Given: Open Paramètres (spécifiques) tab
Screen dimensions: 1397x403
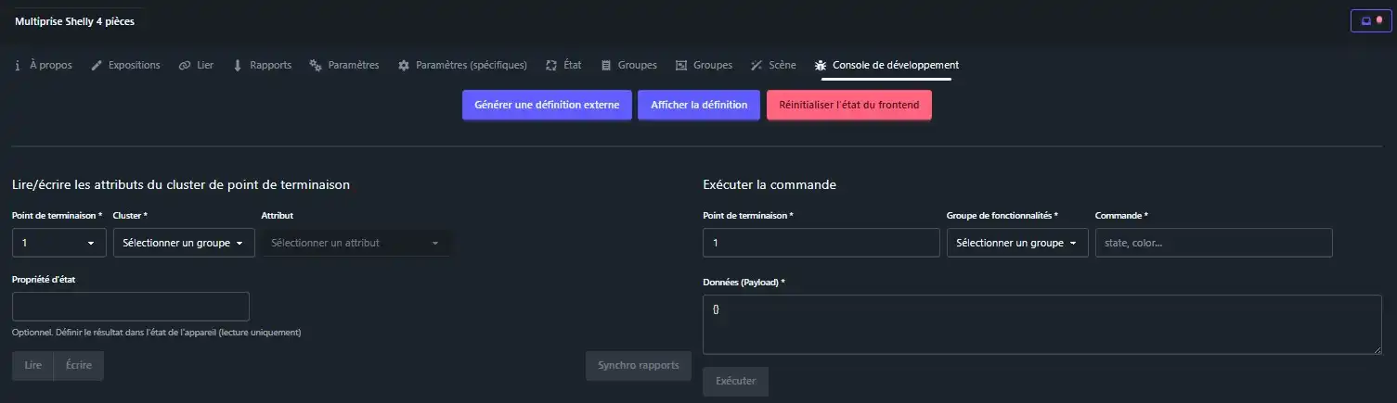Looking at the screenshot, I should click(462, 66).
